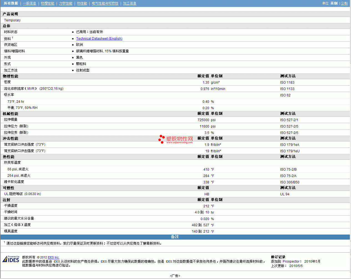Select the 英制 unit option
This screenshot has width=351, height=279.
334,3
